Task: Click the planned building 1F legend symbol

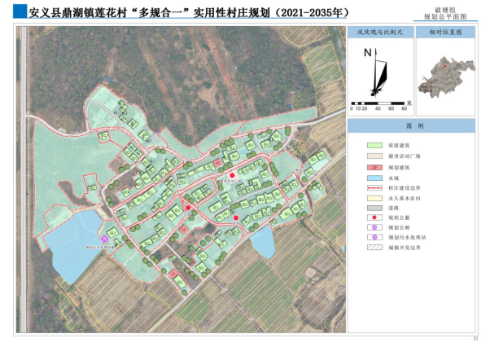Action: [374, 167]
